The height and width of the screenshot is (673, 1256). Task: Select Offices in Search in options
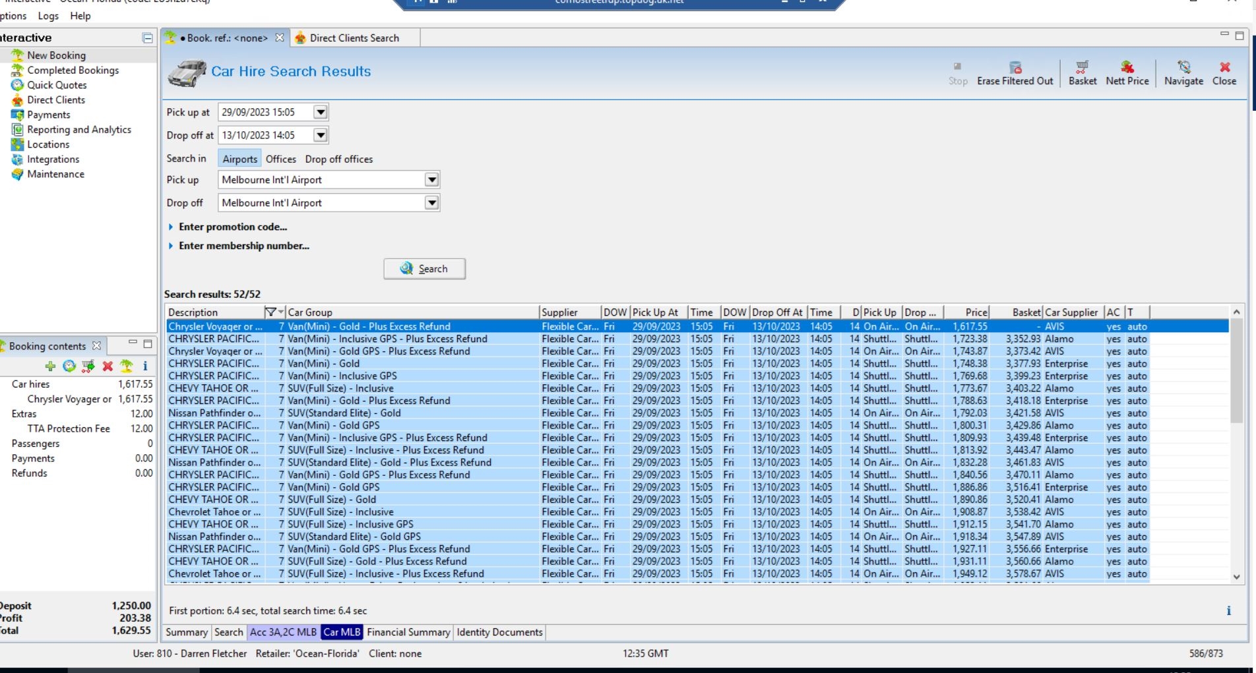coord(281,159)
